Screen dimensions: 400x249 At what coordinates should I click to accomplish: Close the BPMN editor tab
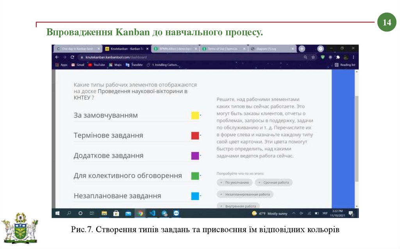(196, 49)
